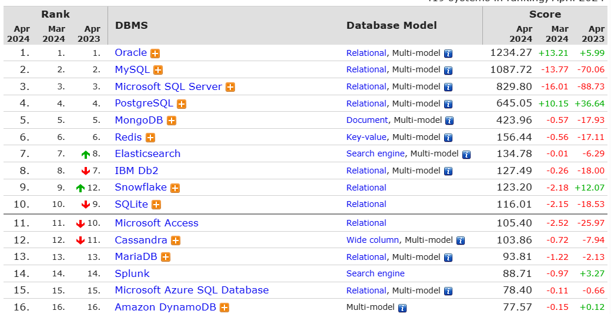The height and width of the screenshot is (314, 611).
Task: Open the info icon in Cassandra's row
Action: pos(461,240)
